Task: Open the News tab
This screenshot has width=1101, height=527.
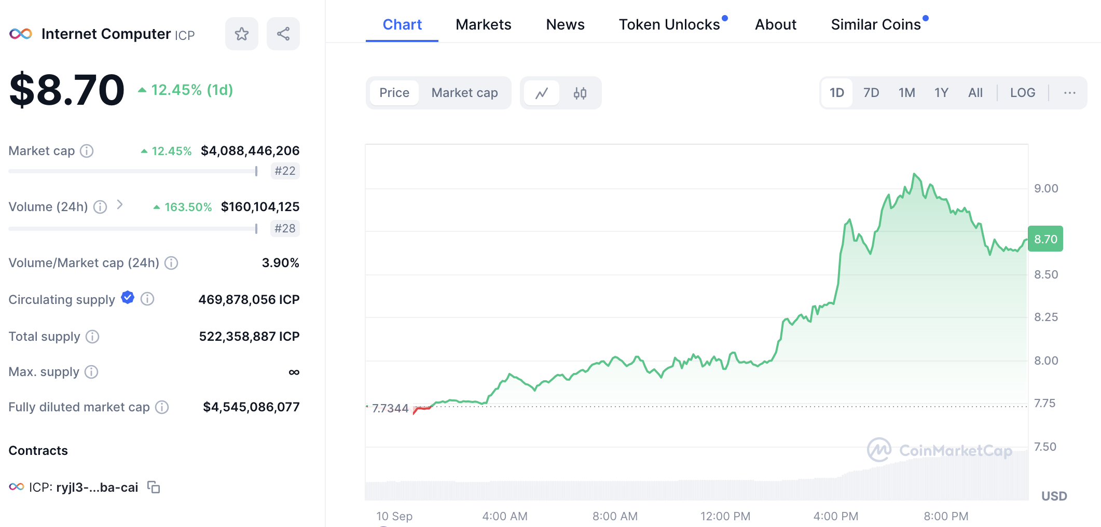Action: [565, 25]
